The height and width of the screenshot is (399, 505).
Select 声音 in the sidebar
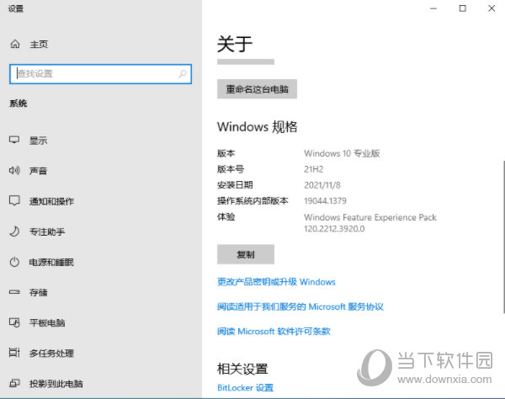(x=39, y=171)
